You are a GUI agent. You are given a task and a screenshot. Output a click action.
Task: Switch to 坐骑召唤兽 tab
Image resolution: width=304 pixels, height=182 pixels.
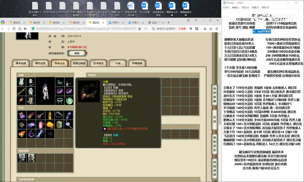tap(79, 63)
